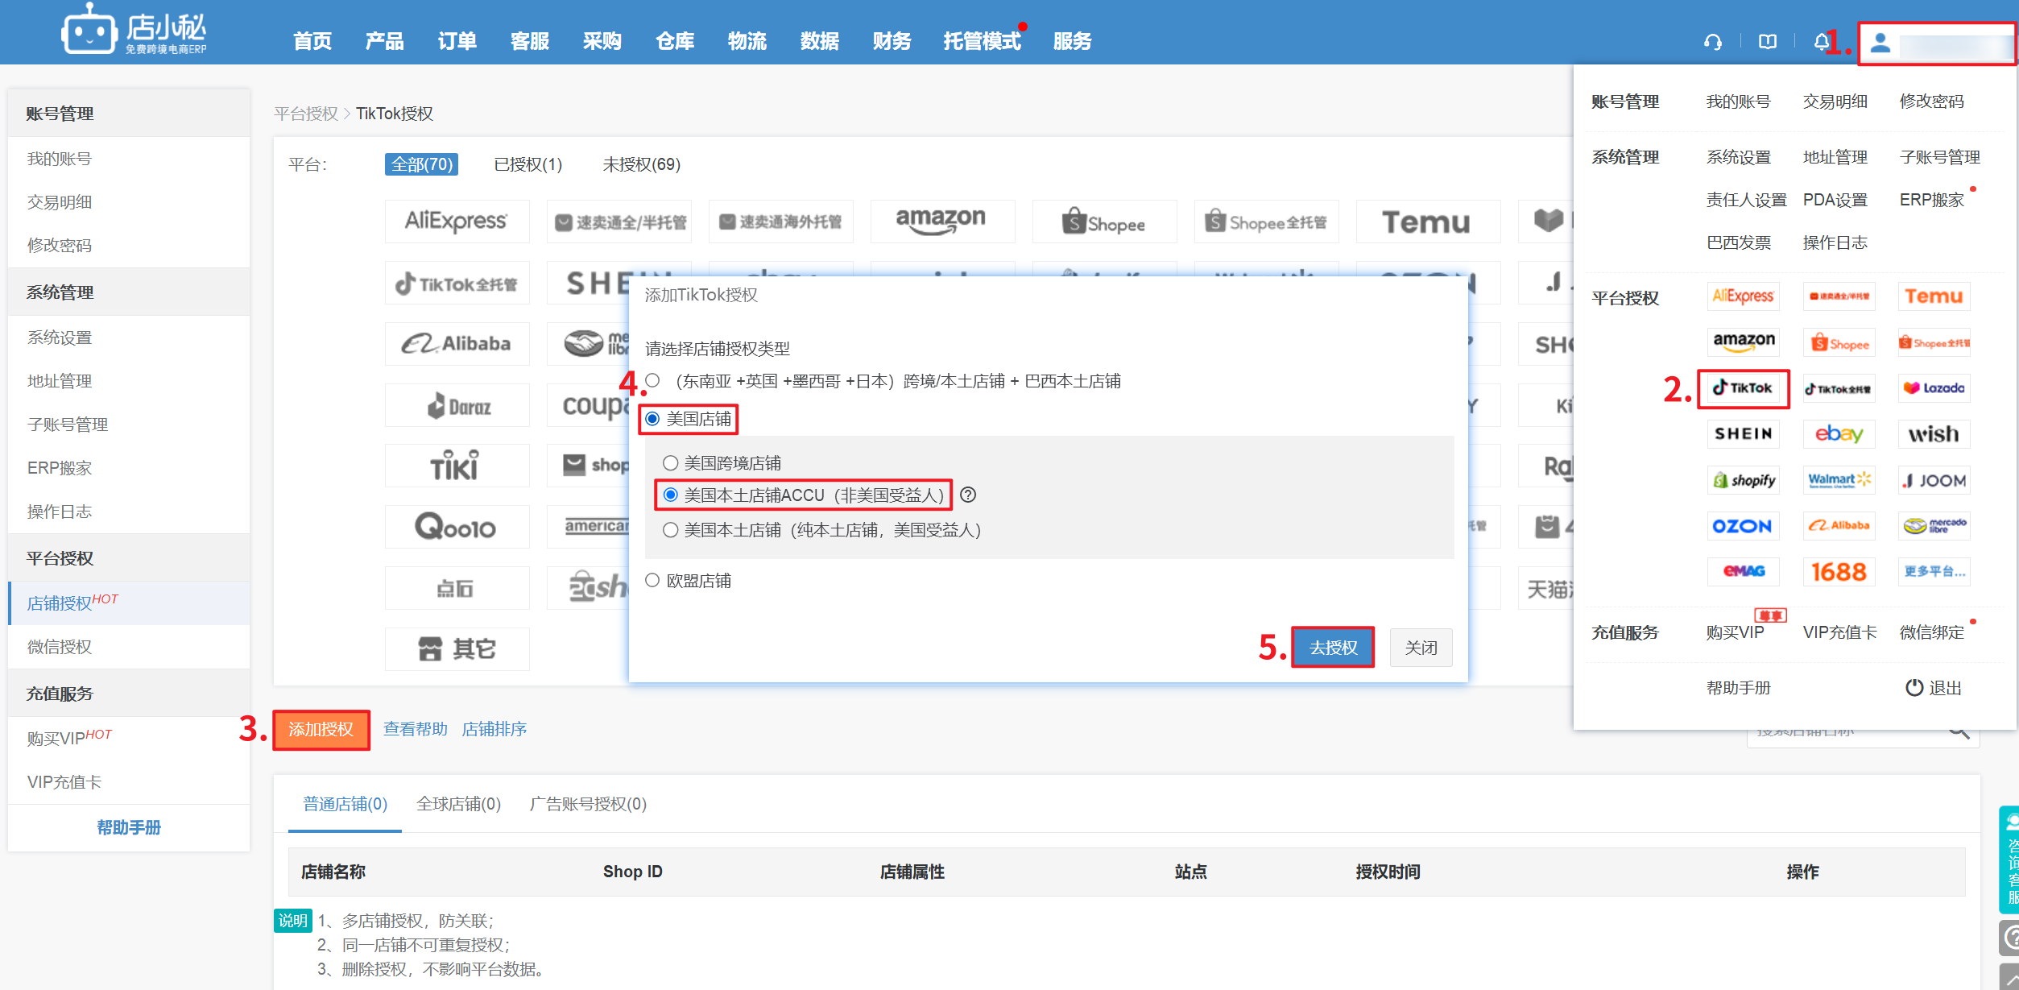Select 美国跨境店铺 radio option
Image resolution: width=2019 pixels, height=990 pixels.
[x=670, y=463]
